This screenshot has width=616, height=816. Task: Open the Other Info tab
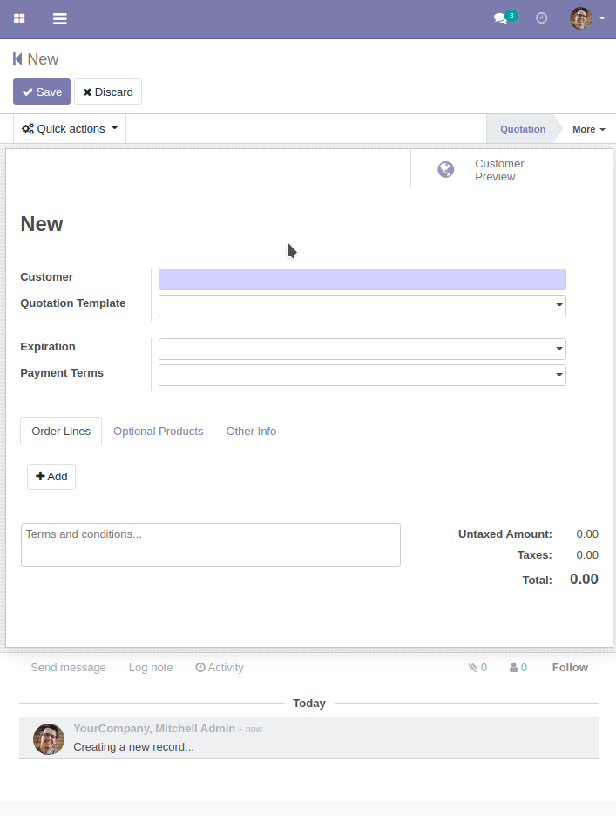click(x=251, y=431)
